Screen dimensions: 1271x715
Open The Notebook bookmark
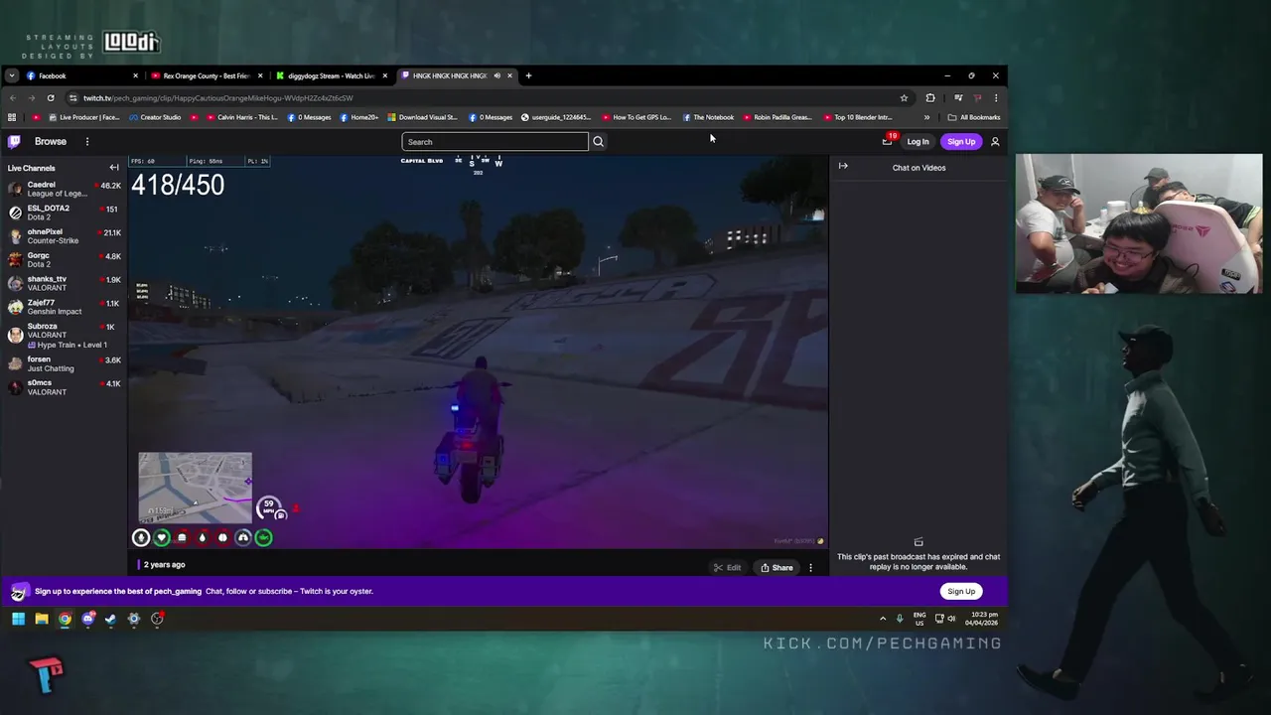pos(708,117)
